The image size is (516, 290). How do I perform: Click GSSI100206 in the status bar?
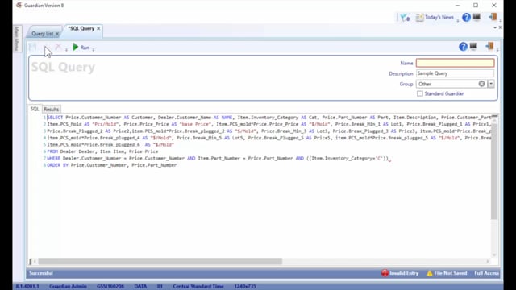click(x=110, y=287)
